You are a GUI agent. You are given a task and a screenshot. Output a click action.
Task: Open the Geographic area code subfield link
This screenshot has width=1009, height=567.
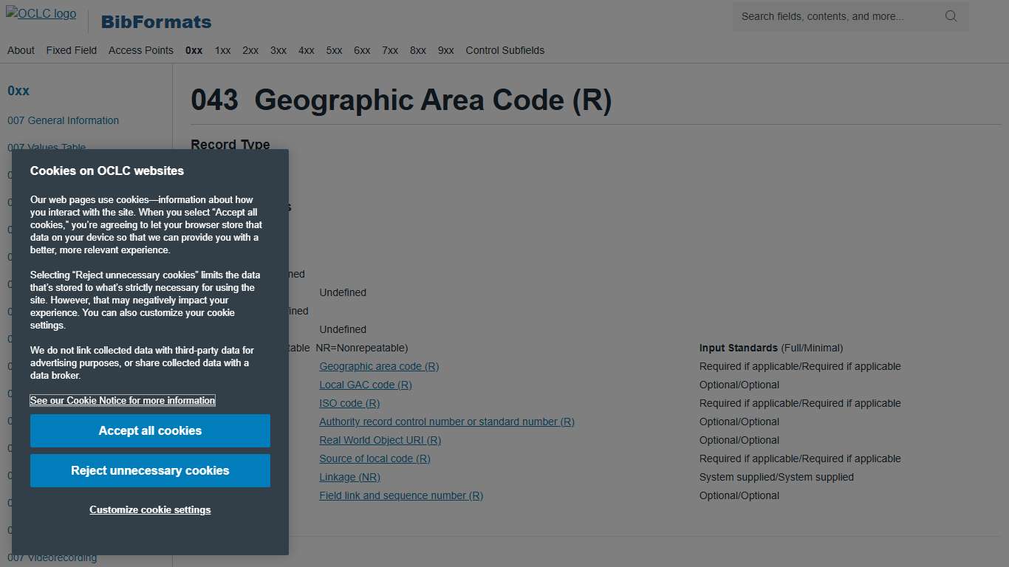pyautogui.click(x=378, y=366)
